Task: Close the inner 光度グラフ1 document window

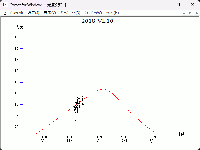Action: (x=196, y=13)
